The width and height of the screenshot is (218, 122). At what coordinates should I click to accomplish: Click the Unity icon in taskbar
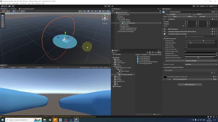76,120
